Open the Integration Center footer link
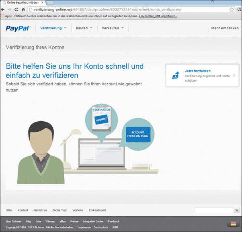The height and width of the screenshot is (232, 242). point(93,222)
